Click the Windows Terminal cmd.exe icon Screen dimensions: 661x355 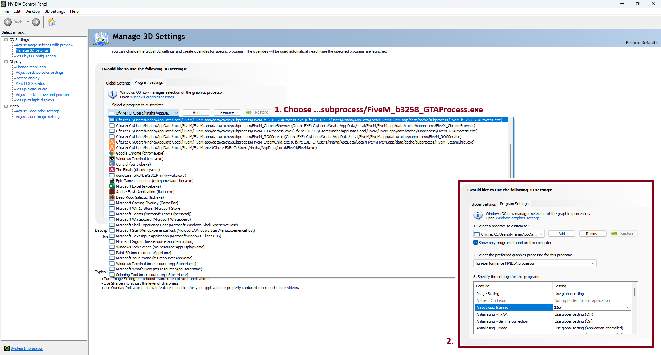(x=112, y=158)
